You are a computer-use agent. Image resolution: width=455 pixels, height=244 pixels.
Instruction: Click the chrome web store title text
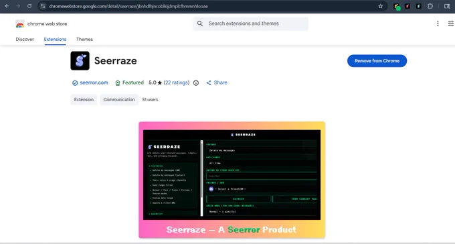pyautogui.click(x=47, y=24)
